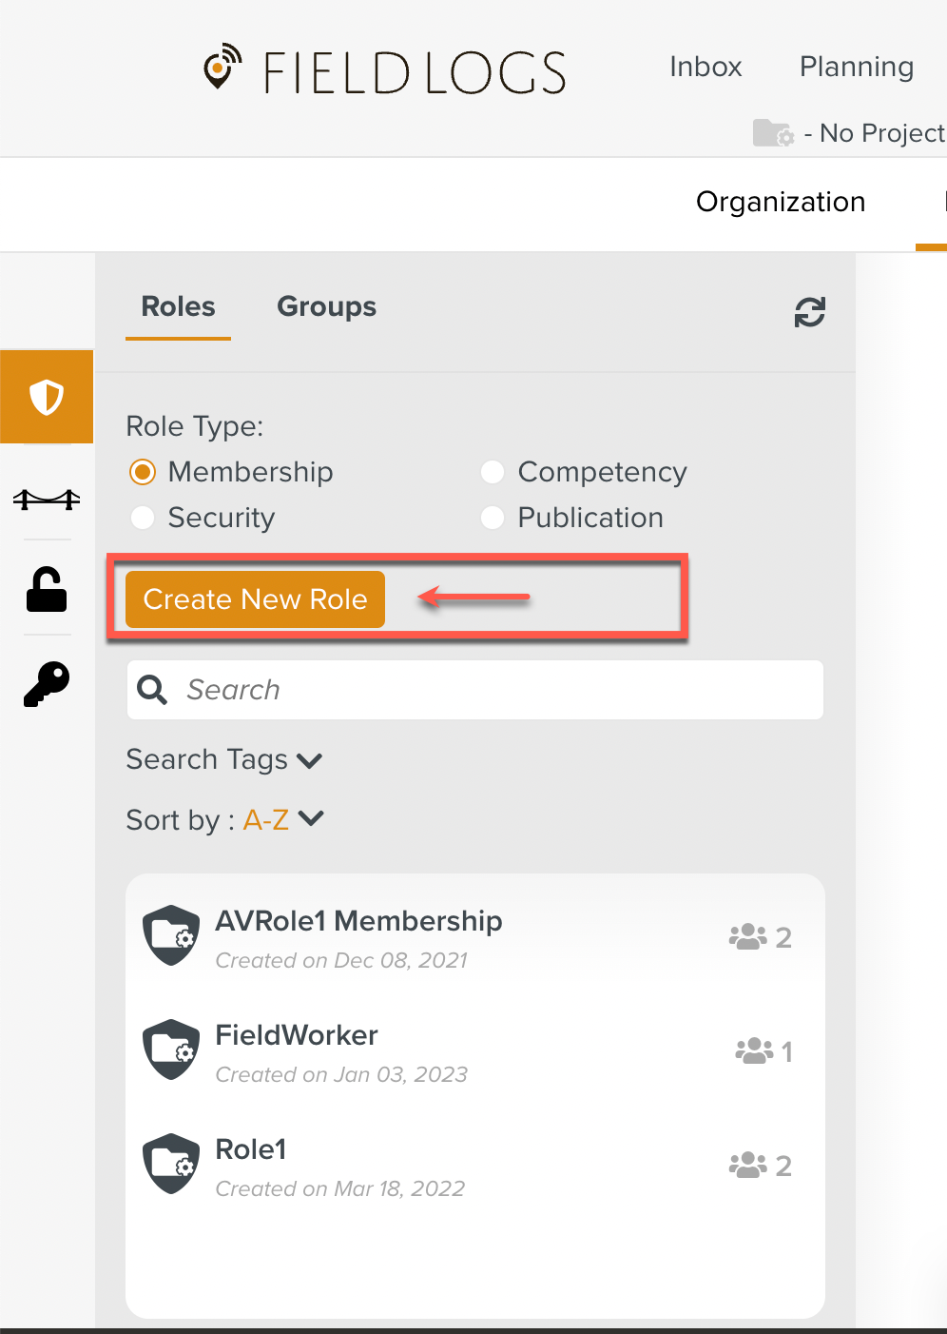This screenshot has height=1334, width=947.
Task: Click the members icon for FieldWorker
Action: [x=754, y=1051]
